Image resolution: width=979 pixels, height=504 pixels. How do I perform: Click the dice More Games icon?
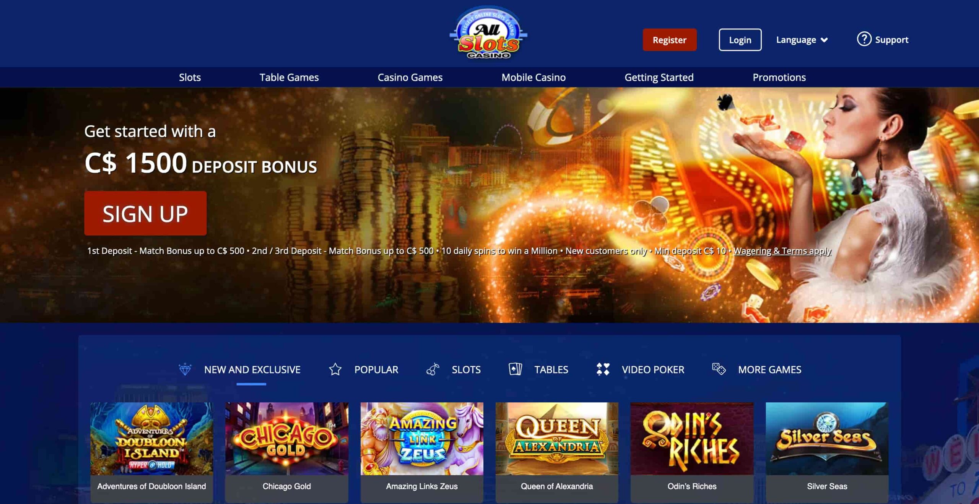[x=719, y=369]
